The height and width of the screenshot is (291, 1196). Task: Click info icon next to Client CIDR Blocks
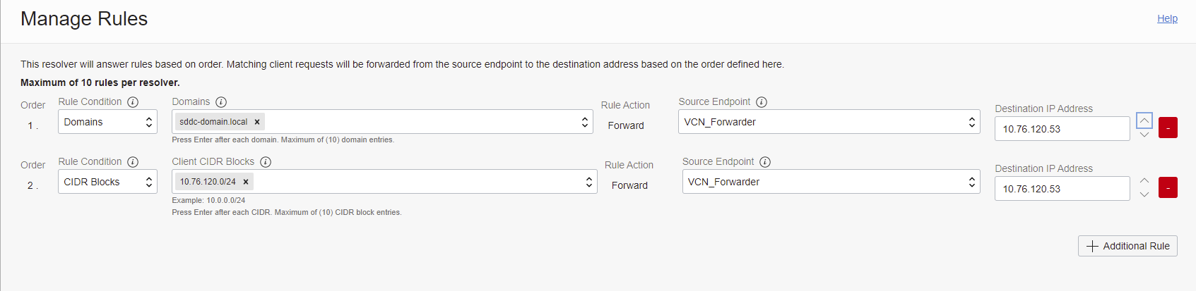(266, 162)
